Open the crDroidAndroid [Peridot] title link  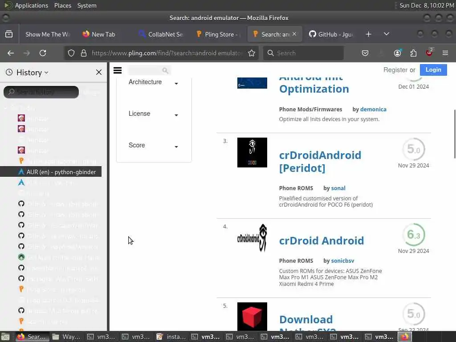(x=320, y=161)
